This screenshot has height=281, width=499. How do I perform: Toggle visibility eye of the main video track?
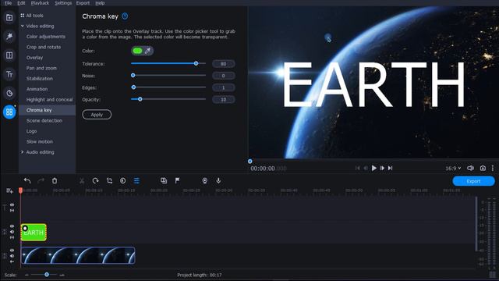(x=12, y=251)
